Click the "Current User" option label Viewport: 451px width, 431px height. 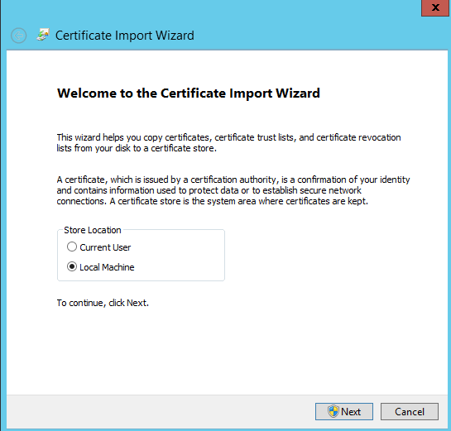(105, 247)
